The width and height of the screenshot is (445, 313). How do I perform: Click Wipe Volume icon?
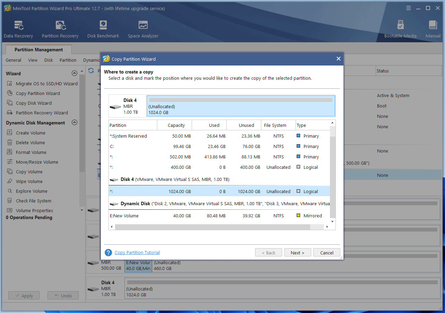[9, 181]
